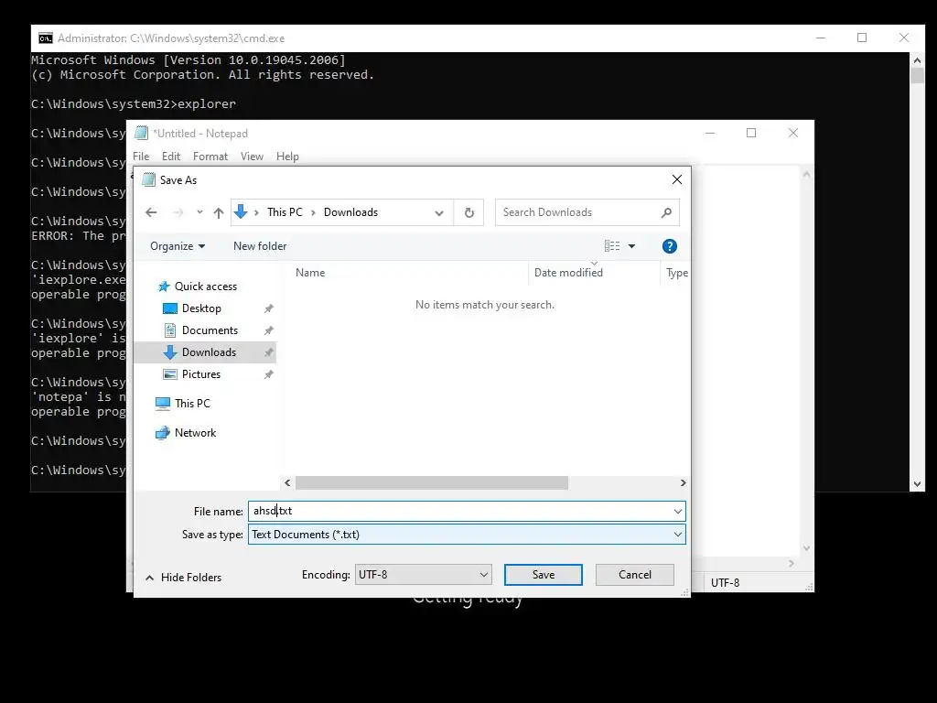Open Notepad Format menu

click(x=210, y=157)
